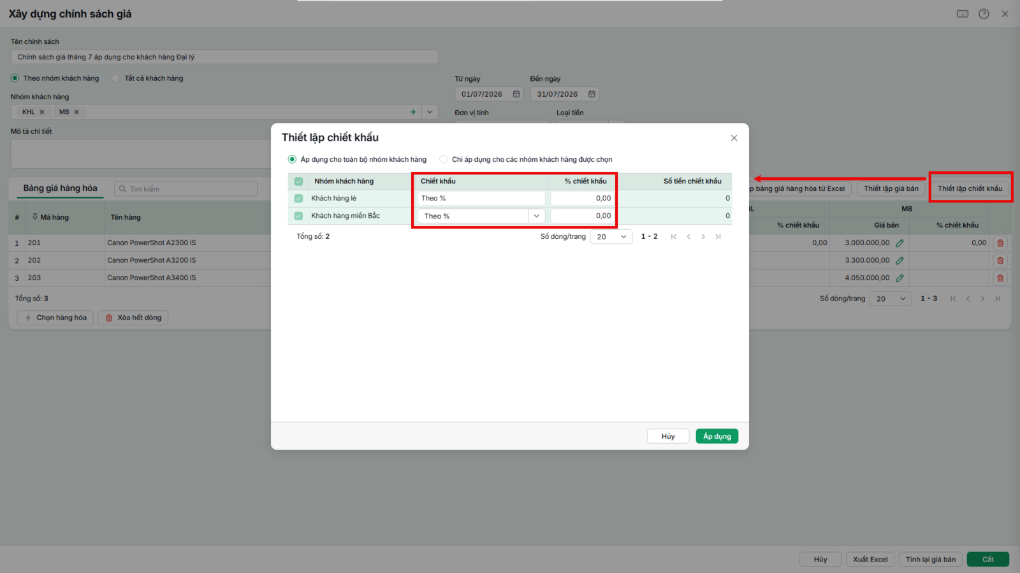This screenshot has width=1020, height=573.
Task: Open the keyboard shortcuts icon in title bar
Action: [x=963, y=14]
